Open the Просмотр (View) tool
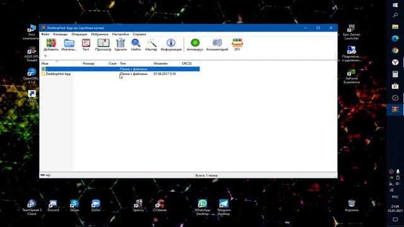 103,45
